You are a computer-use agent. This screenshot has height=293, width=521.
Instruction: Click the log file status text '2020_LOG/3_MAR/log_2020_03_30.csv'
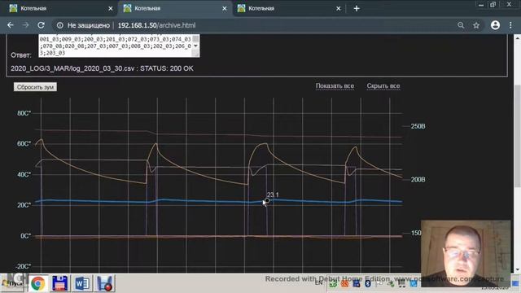[x=72, y=68]
